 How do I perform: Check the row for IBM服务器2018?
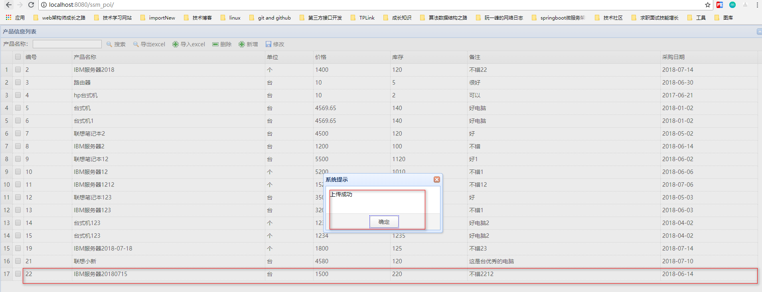[x=18, y=69]
